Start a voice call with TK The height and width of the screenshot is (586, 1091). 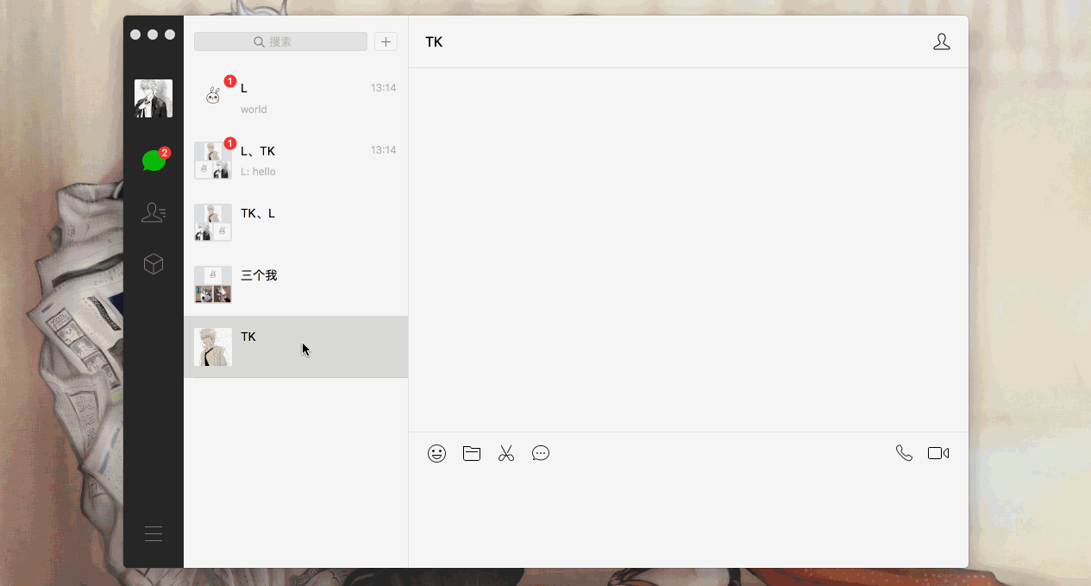click(x=904, y=452)
